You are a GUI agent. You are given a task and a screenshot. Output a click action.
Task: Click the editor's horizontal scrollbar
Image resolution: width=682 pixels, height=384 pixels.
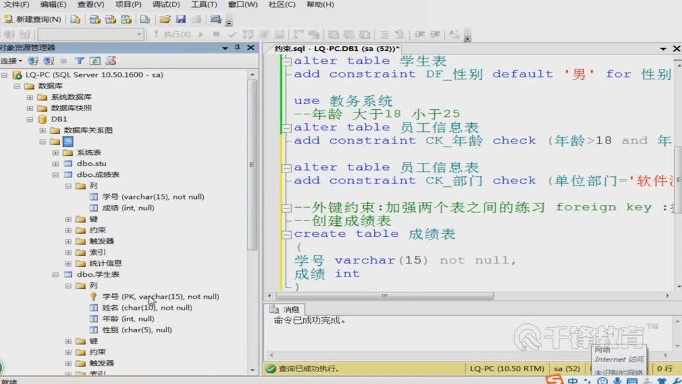pos(384,295)
